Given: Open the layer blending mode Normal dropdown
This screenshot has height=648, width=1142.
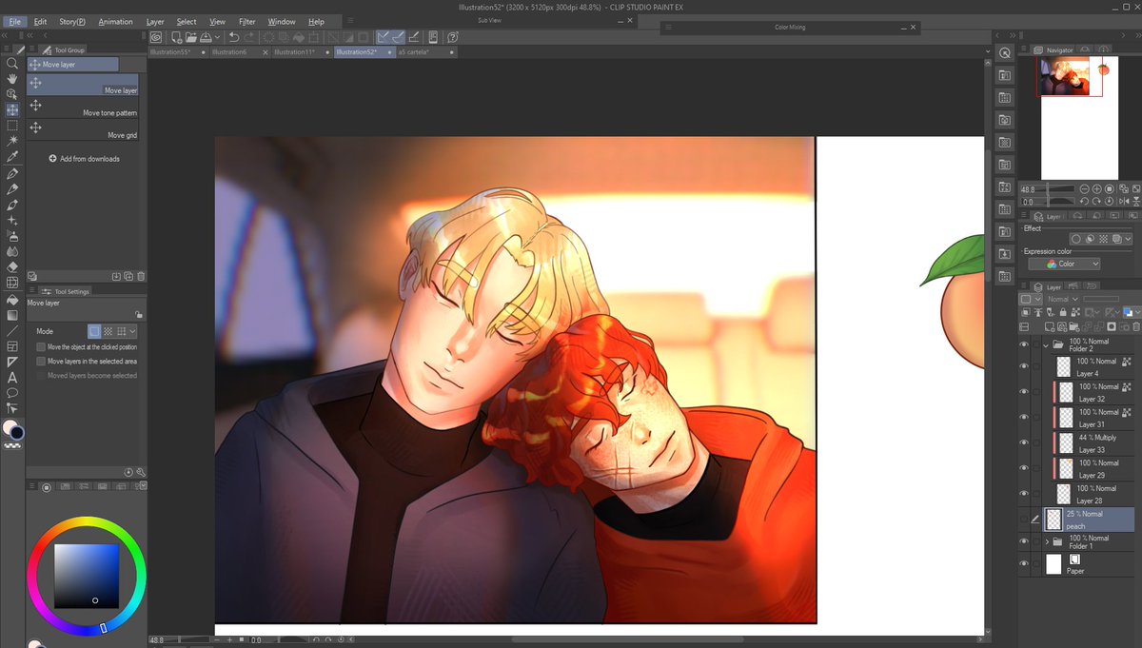Looking at the screenshot, I should [x=1063, y=299].
